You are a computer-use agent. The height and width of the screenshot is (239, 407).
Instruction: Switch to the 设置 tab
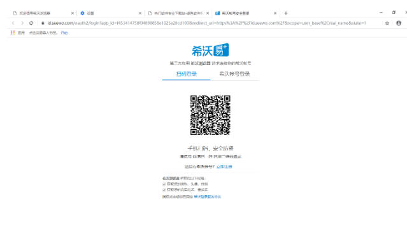tap(110, 13)
